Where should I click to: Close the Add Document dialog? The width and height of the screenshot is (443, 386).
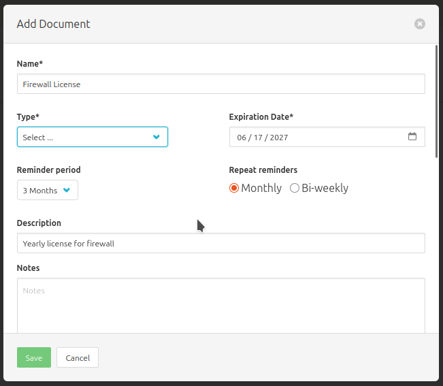[x=420, y=24]
